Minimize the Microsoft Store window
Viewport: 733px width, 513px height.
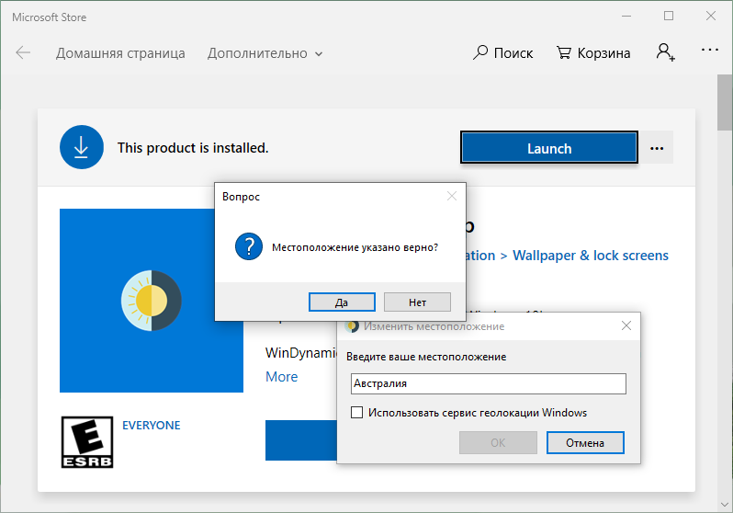(x=626, y=16)
